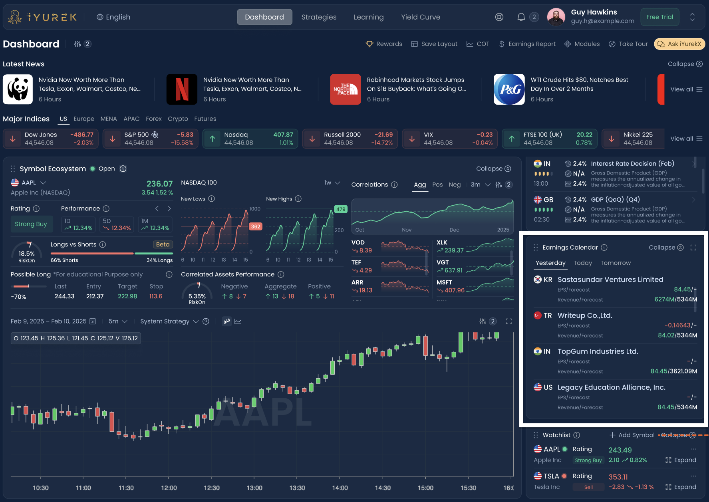Expand the price chart to fullscreen
709x502 pixels.
coord(509,321)
